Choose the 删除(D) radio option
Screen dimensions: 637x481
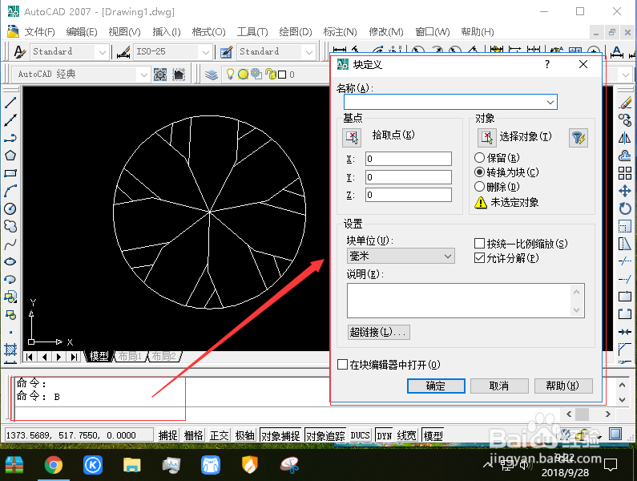(x=479, y=187)
